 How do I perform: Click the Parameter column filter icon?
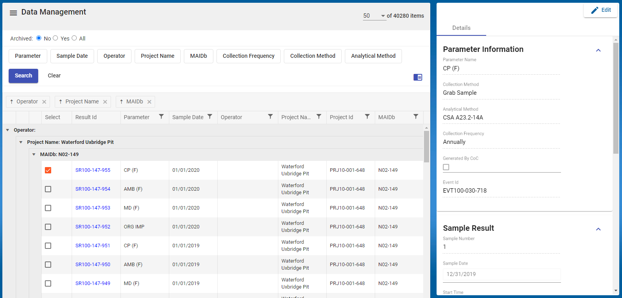[161, 117]
